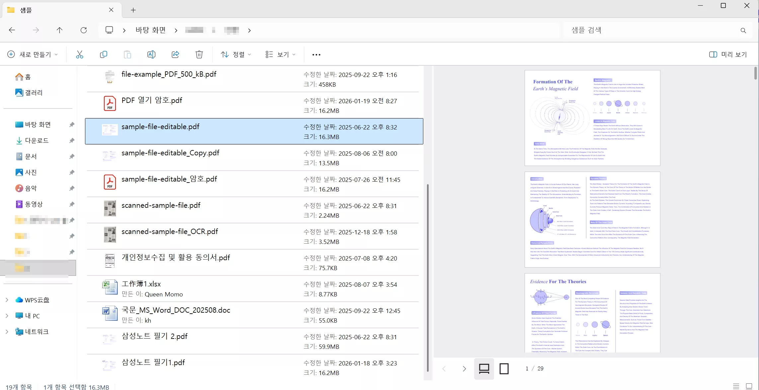Switch to large icons view in status bar
Screen dimensions: 759x390
749,386
